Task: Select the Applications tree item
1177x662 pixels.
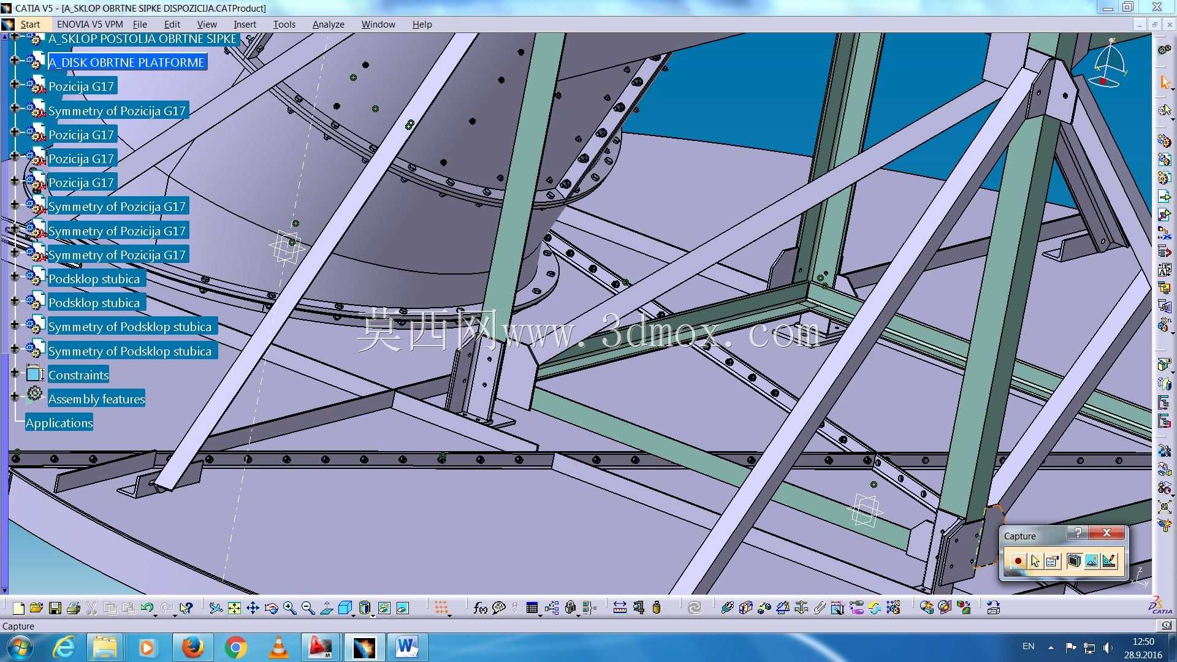Action: [59, 423]
